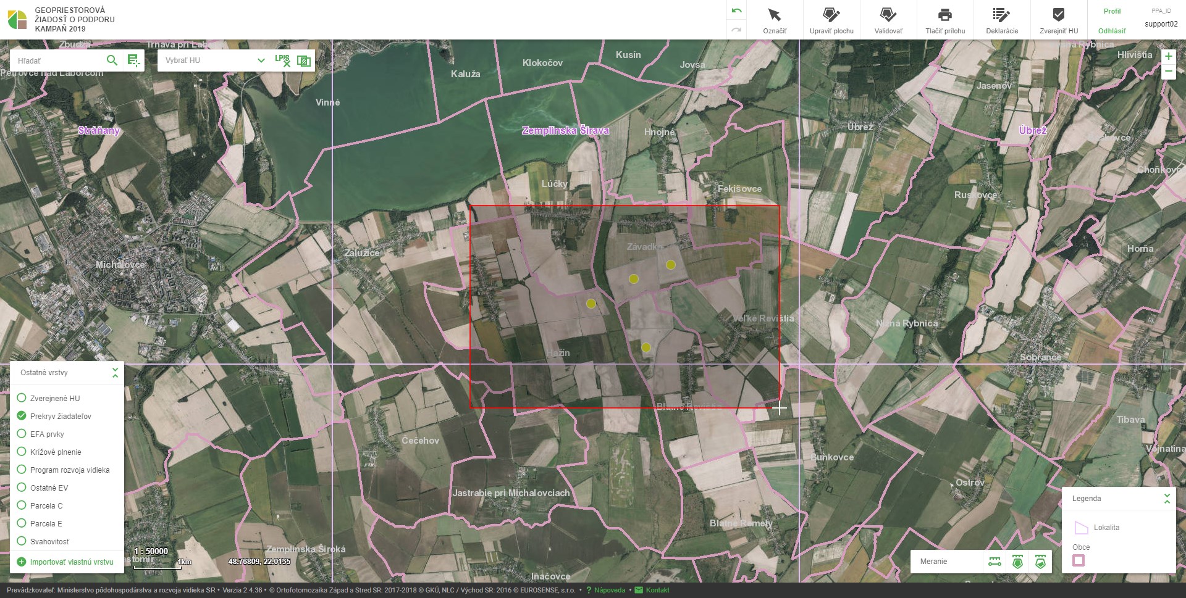Open the Kontakt link

tap(657, 590)
